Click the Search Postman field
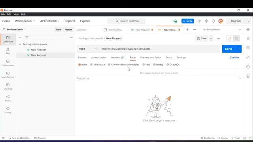This screenshot has width=253, height=142. coord(126,21)
